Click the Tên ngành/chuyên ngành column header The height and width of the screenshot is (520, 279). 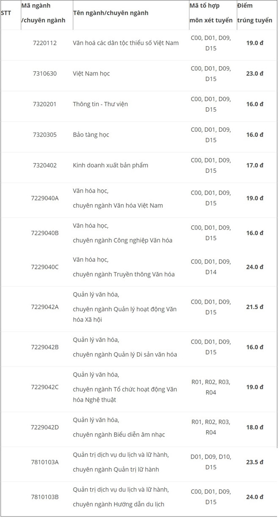click(111, 13)
